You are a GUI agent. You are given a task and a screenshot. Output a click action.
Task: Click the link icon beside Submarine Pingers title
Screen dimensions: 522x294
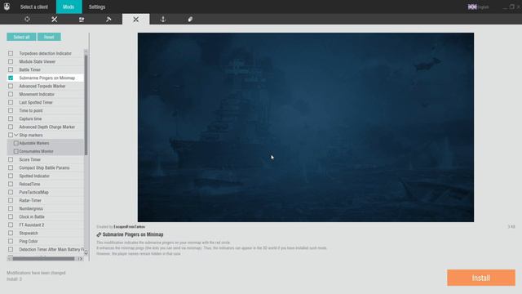[99, 234]
